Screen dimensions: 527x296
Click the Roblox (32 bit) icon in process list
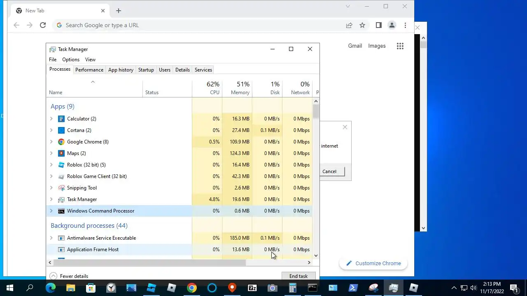(x=61, y=165)
